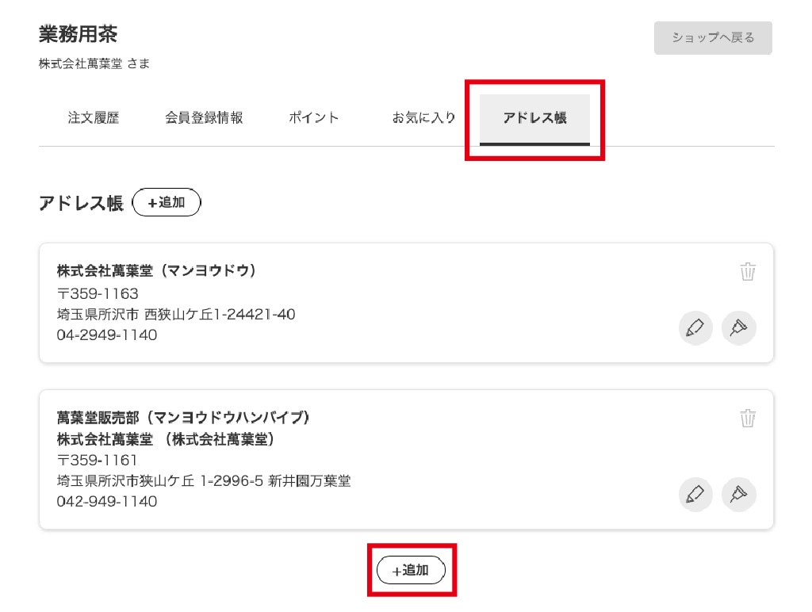This screenshot has height=612, width=812.
Task: Select the 株式会社萬葉堂（マンヨウドウ）address name
Action: point(156,271)
